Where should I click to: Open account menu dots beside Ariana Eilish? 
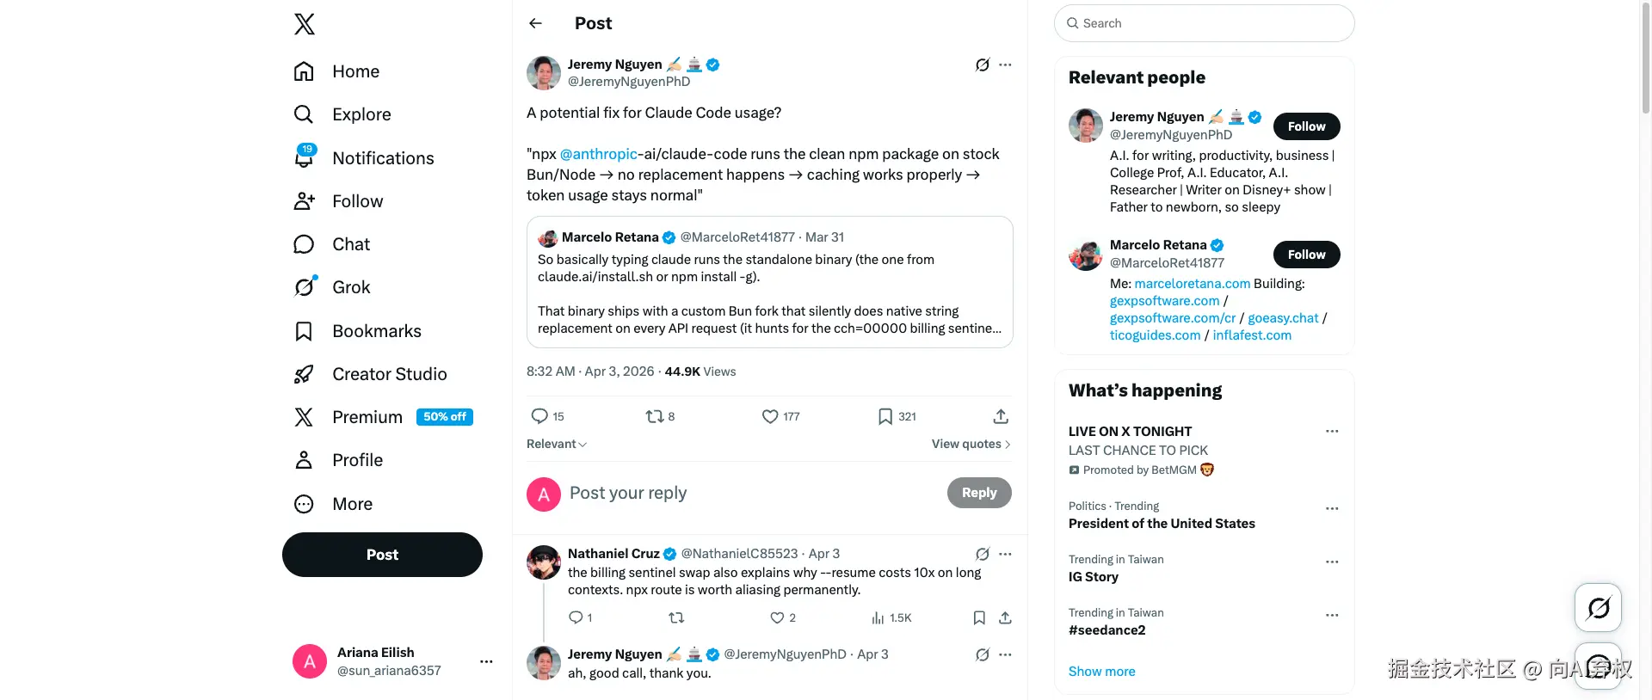(x=486, y=662)
